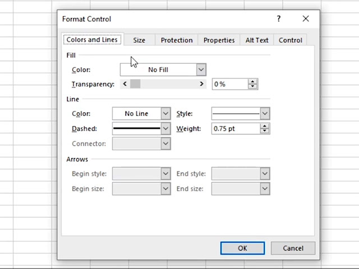Open the End size dropdown arrow
359x269 pixels.
coord(265,189)
